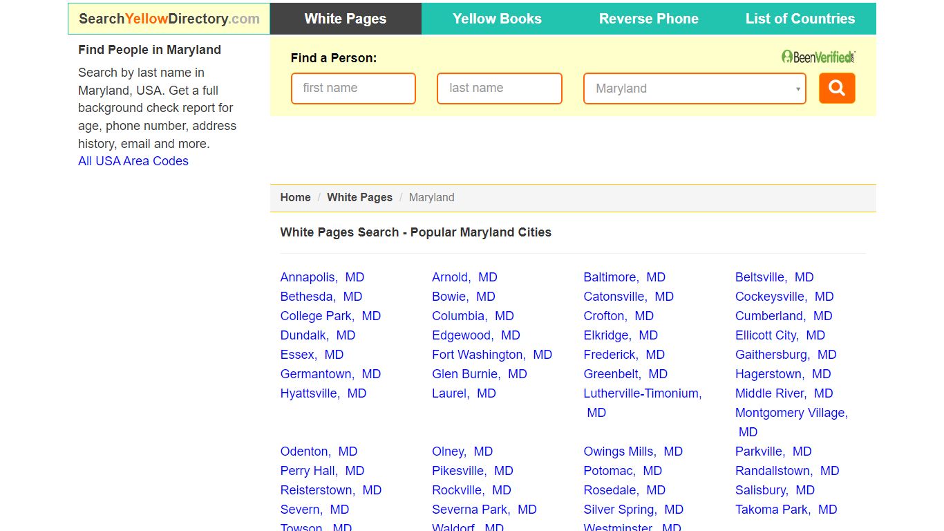Open Cumberland, MD listing

point(784,316)
